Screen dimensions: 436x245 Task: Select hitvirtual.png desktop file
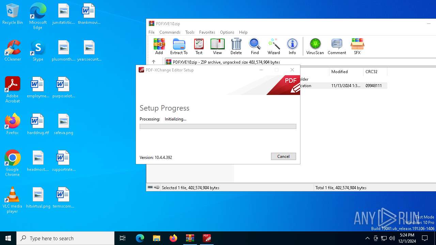[x=38, y=198]
